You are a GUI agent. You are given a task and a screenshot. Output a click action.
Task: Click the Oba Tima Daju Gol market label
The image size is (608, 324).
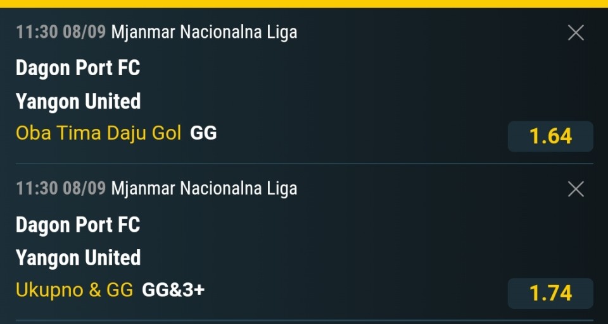pyautogui.click(x=99, y=133)
